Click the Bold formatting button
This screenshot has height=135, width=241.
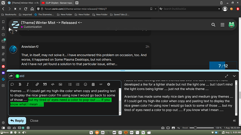tap(20, 84)
